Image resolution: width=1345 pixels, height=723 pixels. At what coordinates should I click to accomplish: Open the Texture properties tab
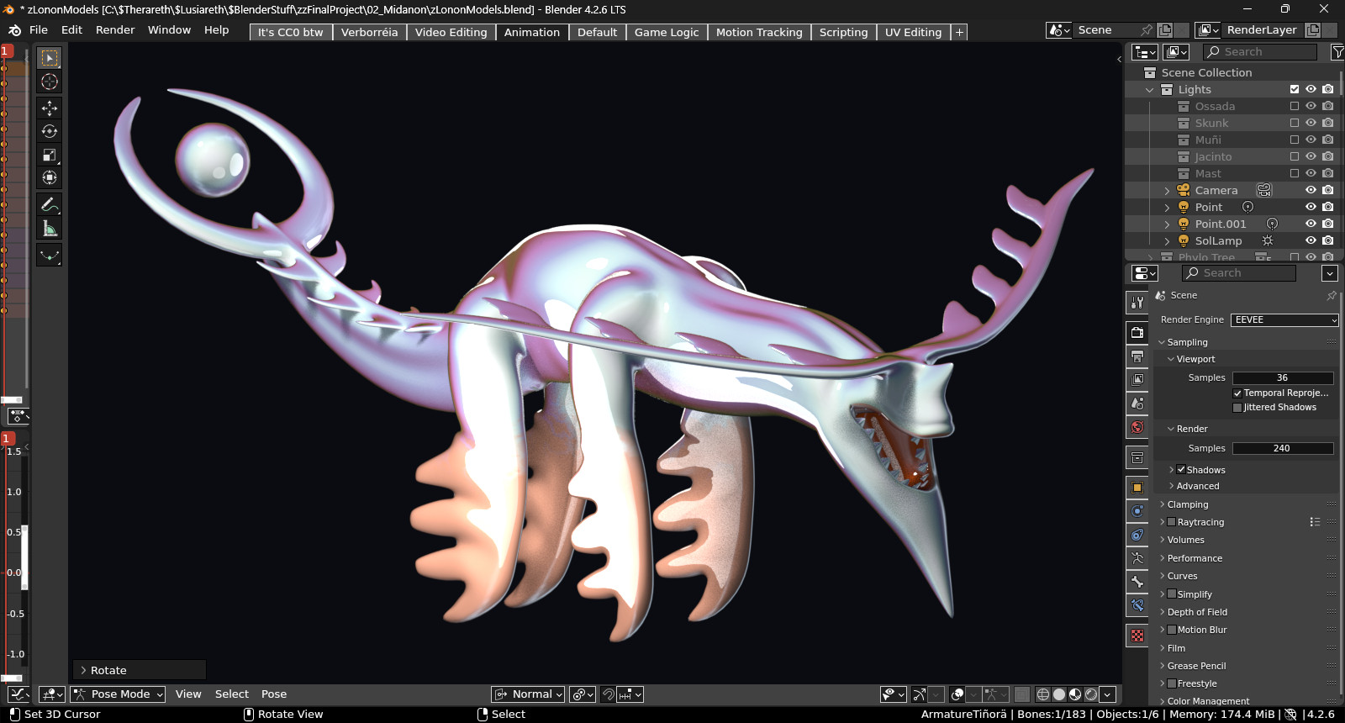click(x=1137, y=636)
